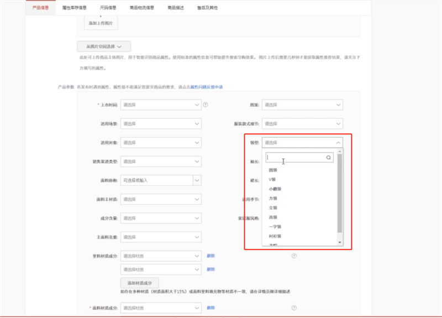442x318 pixels.
Task: Select 方领 from the 领型 list
Action: tap(273, 199)
